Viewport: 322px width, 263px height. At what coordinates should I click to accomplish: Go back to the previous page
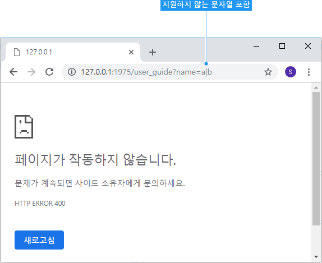click(13, 72)
